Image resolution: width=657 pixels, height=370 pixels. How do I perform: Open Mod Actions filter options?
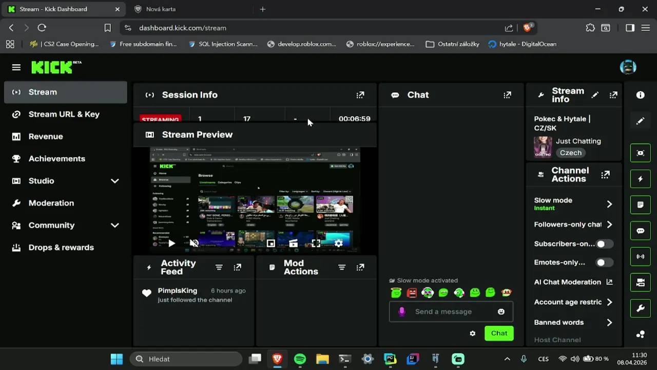click(x=342, y=267)
